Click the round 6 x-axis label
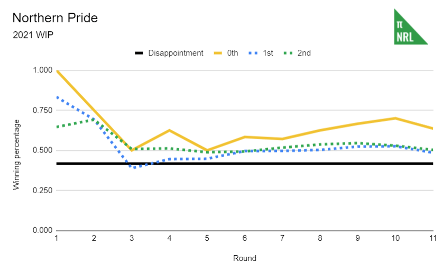 point(244,239)
